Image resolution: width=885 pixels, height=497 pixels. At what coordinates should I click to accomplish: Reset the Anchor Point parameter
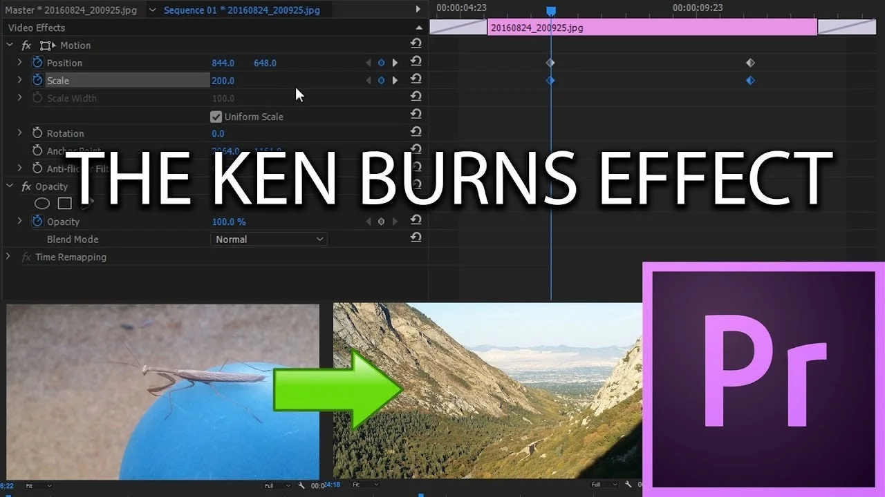pos(416,149)
